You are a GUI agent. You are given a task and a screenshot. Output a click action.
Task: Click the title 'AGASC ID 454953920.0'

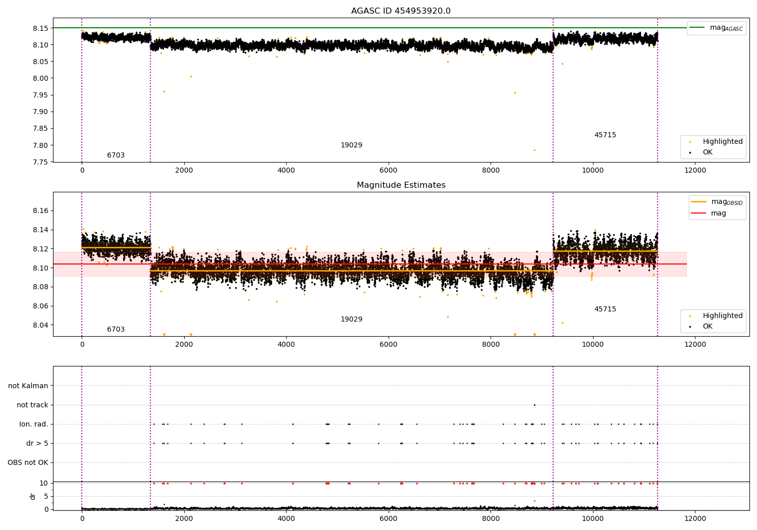tap(401, 11)
